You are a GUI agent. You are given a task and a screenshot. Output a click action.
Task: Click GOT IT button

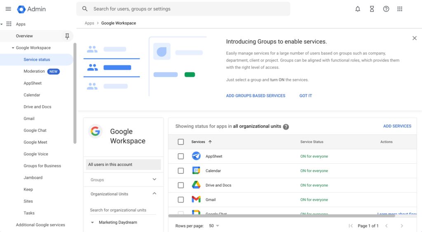pos(306,96)
